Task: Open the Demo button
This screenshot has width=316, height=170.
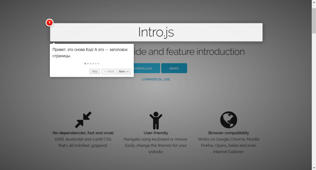Action: coord(174,68)
